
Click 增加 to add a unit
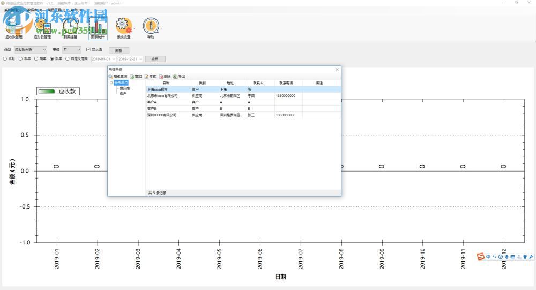coord(136,77)
